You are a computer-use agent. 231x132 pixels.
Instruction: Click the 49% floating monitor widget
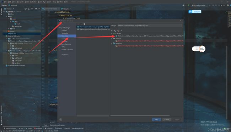click(x=199, y=49)
